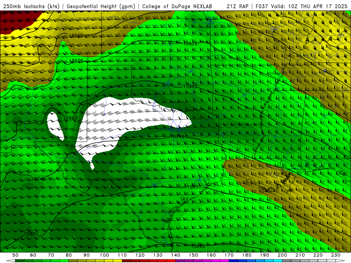Click the dark red colorbar swatch starting at 110
351x263 pixels.
[127, 261]
